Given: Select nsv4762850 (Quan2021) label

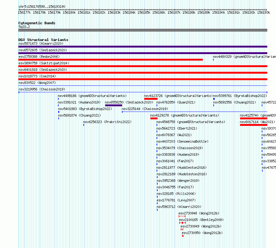Looking at the screenshot, I should tap(176, 102).
